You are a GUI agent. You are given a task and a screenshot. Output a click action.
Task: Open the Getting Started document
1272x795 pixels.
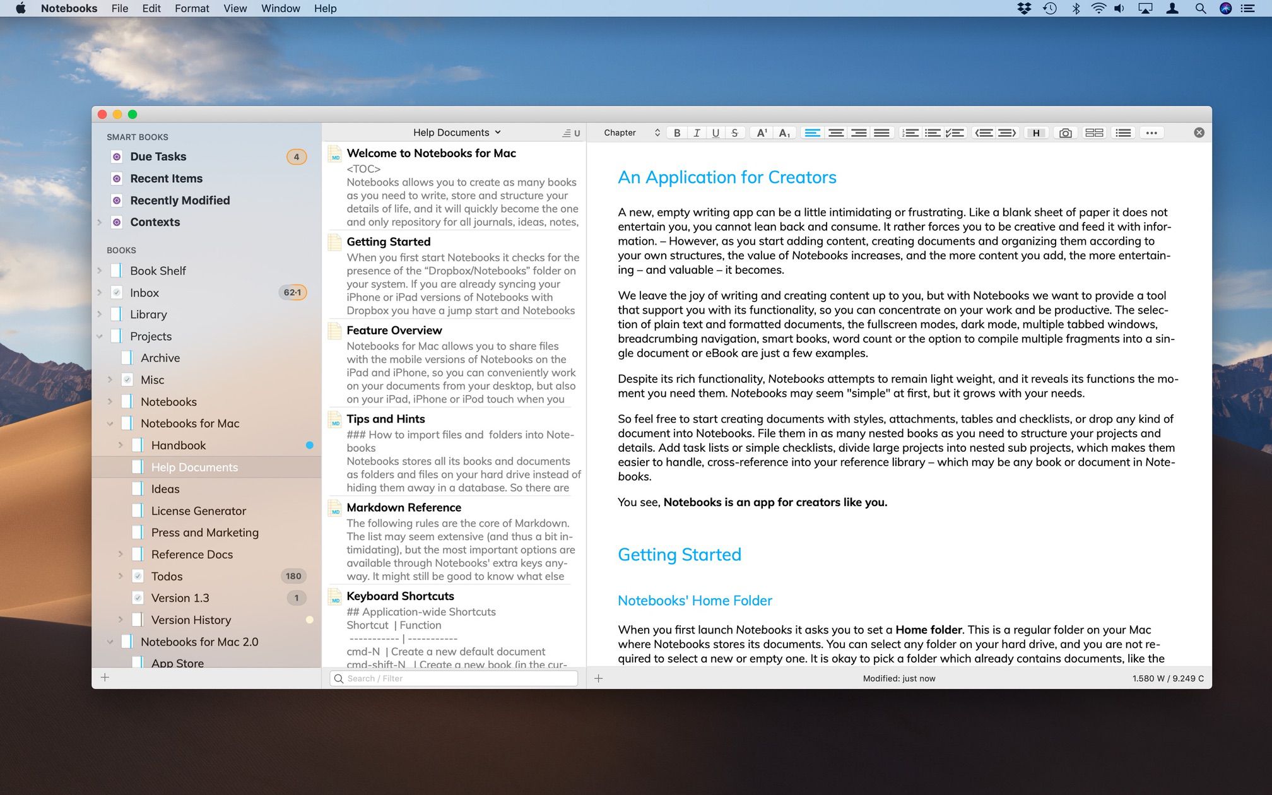454,275
